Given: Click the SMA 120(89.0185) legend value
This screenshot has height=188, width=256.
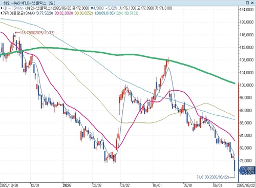Looking at the screenshot, I should [x=104, y=13].
